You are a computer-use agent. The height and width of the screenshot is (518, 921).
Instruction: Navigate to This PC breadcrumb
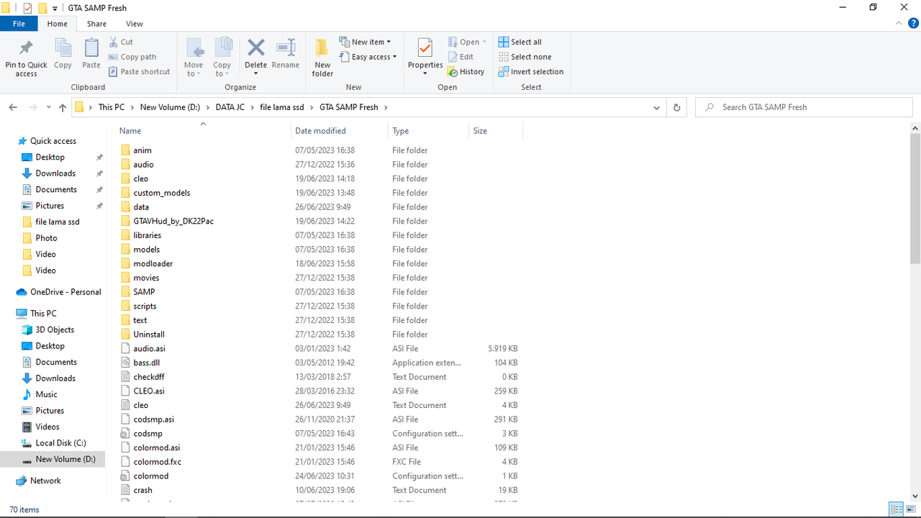[111, 107]
